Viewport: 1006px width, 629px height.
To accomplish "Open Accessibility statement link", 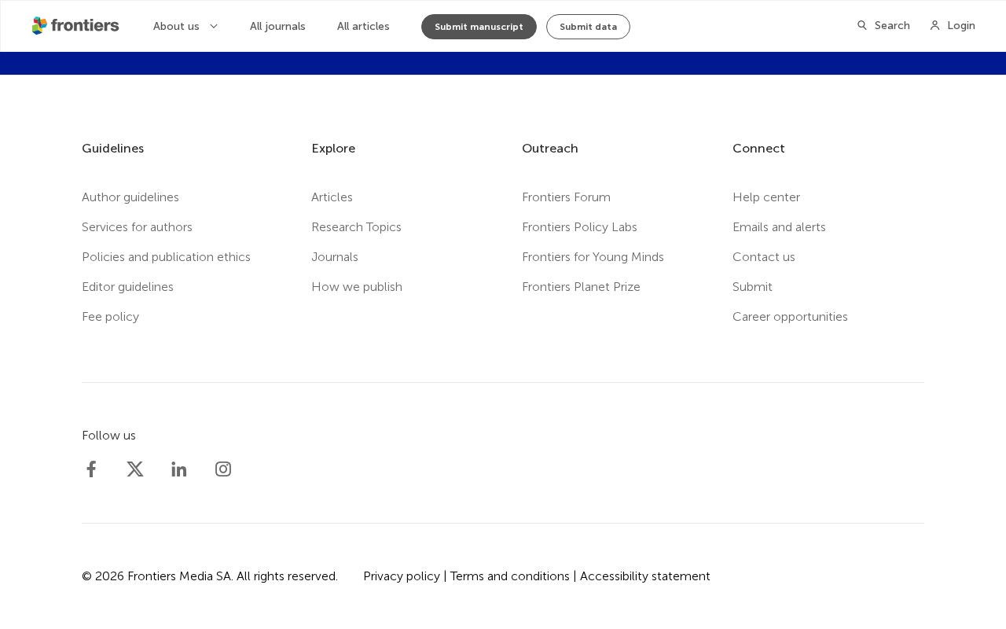I will click(645, 576).
